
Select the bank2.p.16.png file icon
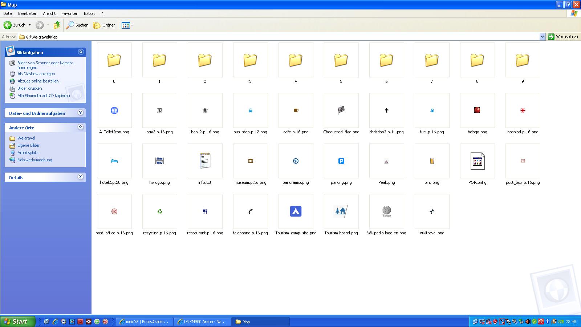click(205, 110)
